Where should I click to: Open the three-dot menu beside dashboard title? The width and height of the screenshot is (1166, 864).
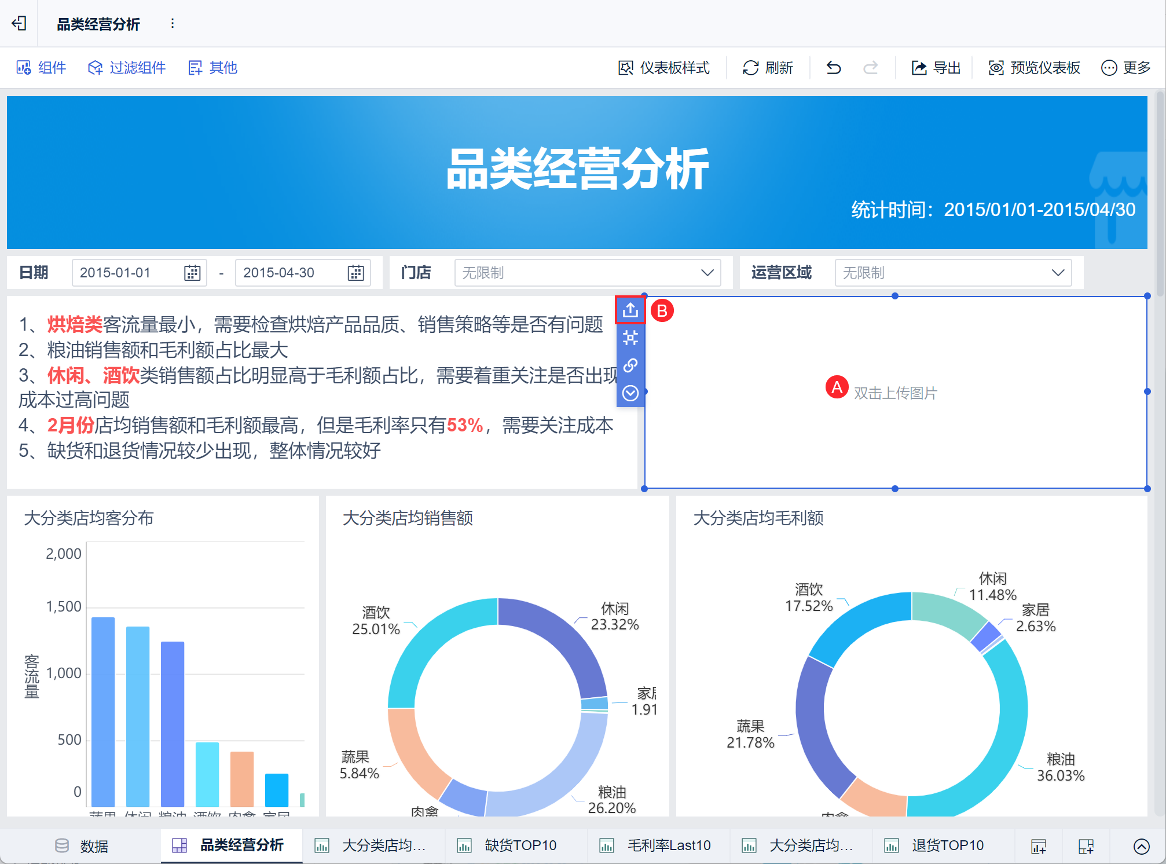172,23
